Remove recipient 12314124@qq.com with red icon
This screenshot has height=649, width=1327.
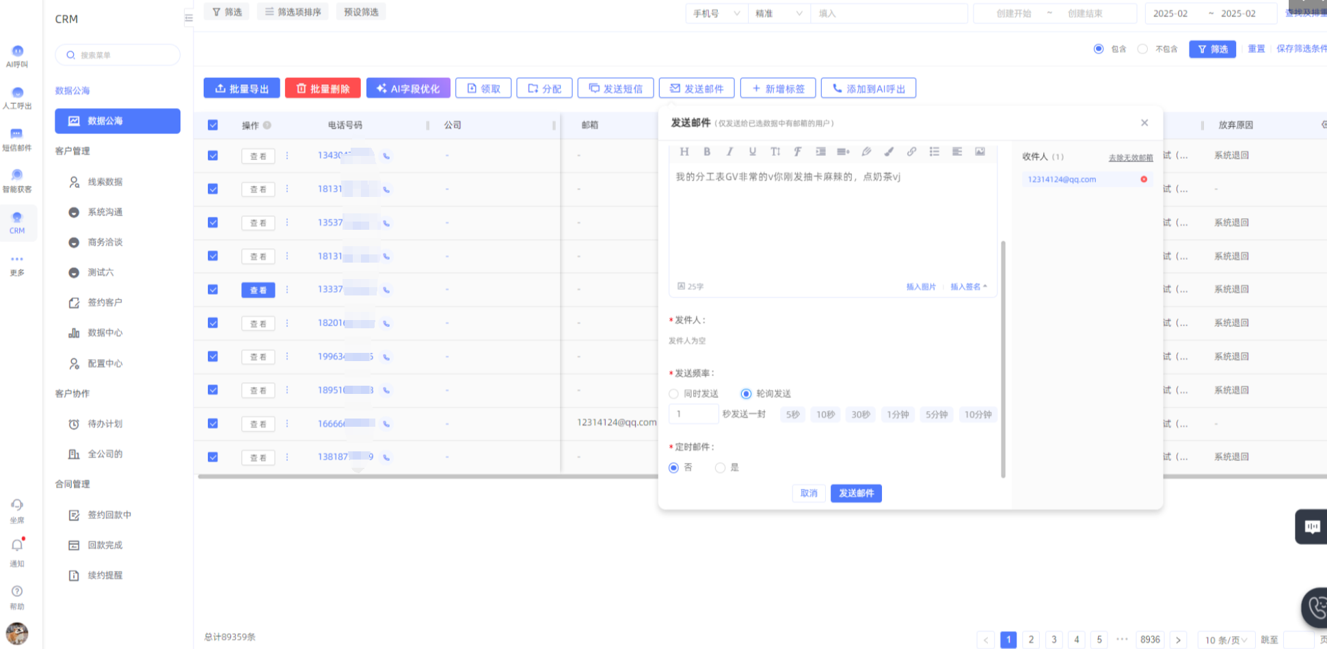point(1144,179)
